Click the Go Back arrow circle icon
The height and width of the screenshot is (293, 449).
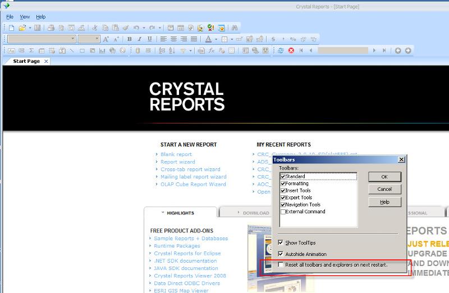[398, 51]
